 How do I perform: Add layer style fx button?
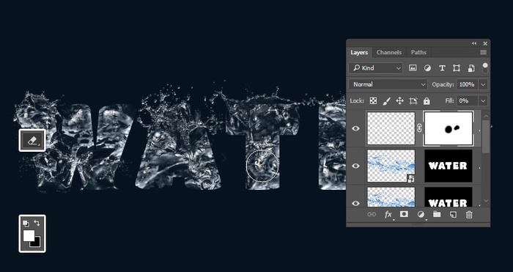[388, 215]
